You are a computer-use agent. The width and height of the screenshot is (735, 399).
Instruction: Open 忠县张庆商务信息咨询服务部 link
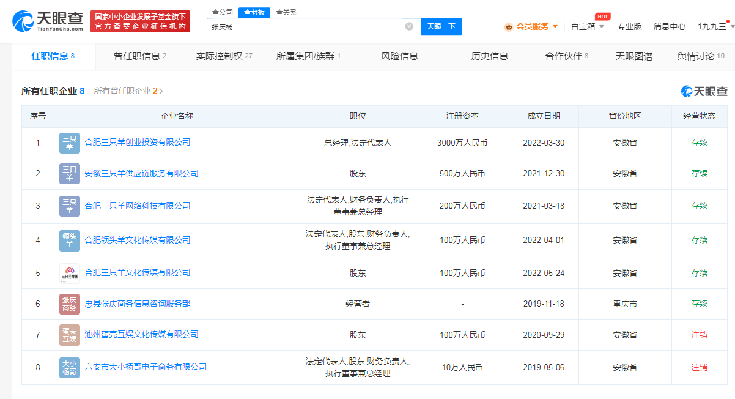pos(138,304)
